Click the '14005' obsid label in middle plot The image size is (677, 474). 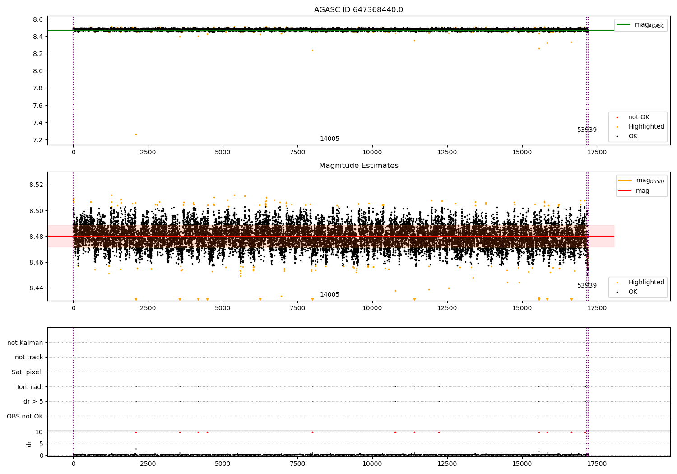point(329,295)
